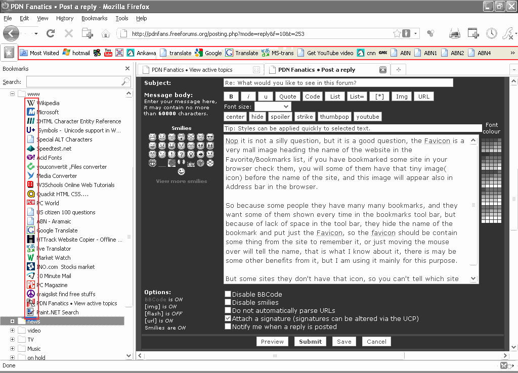Click in the bookmarks Search field
This screenshot has height=373, width=518.
pos(78,81)
